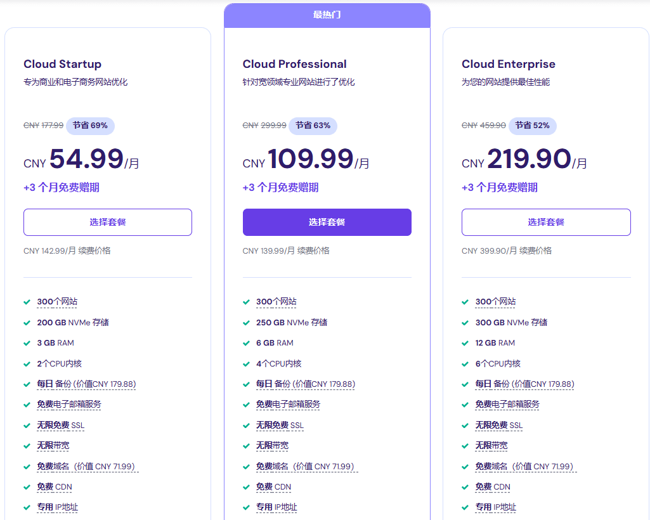Click the checkmark next to 200 GB NVMe 存储
The image size is (650, 520).
(x=27, y=323)
